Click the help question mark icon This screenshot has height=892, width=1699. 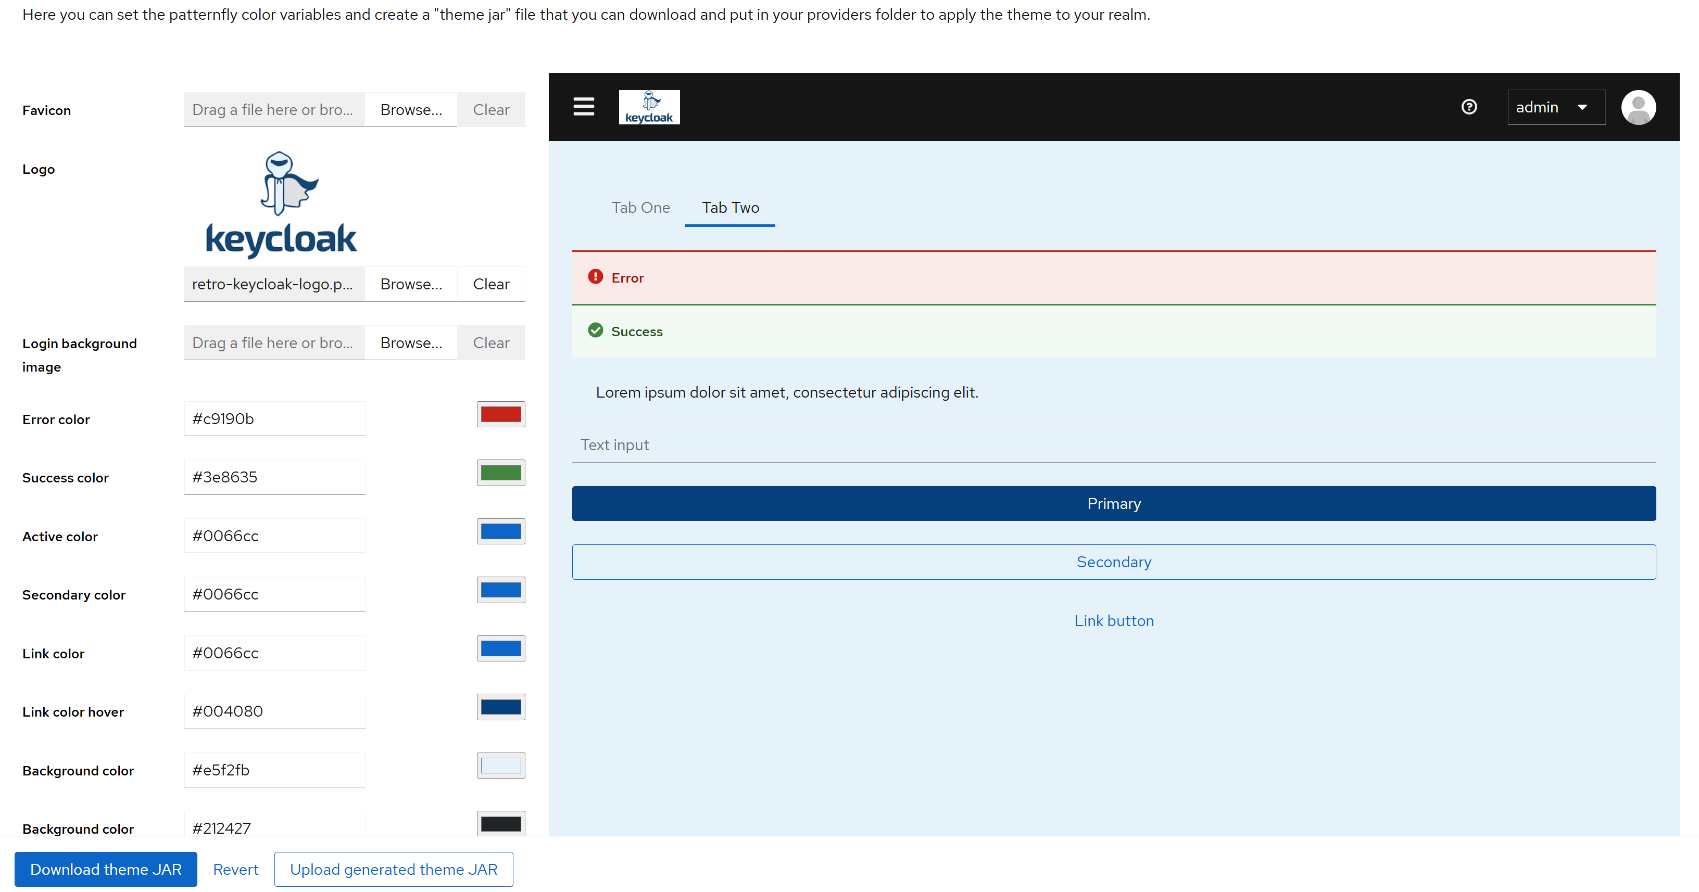click(1469, 107)
